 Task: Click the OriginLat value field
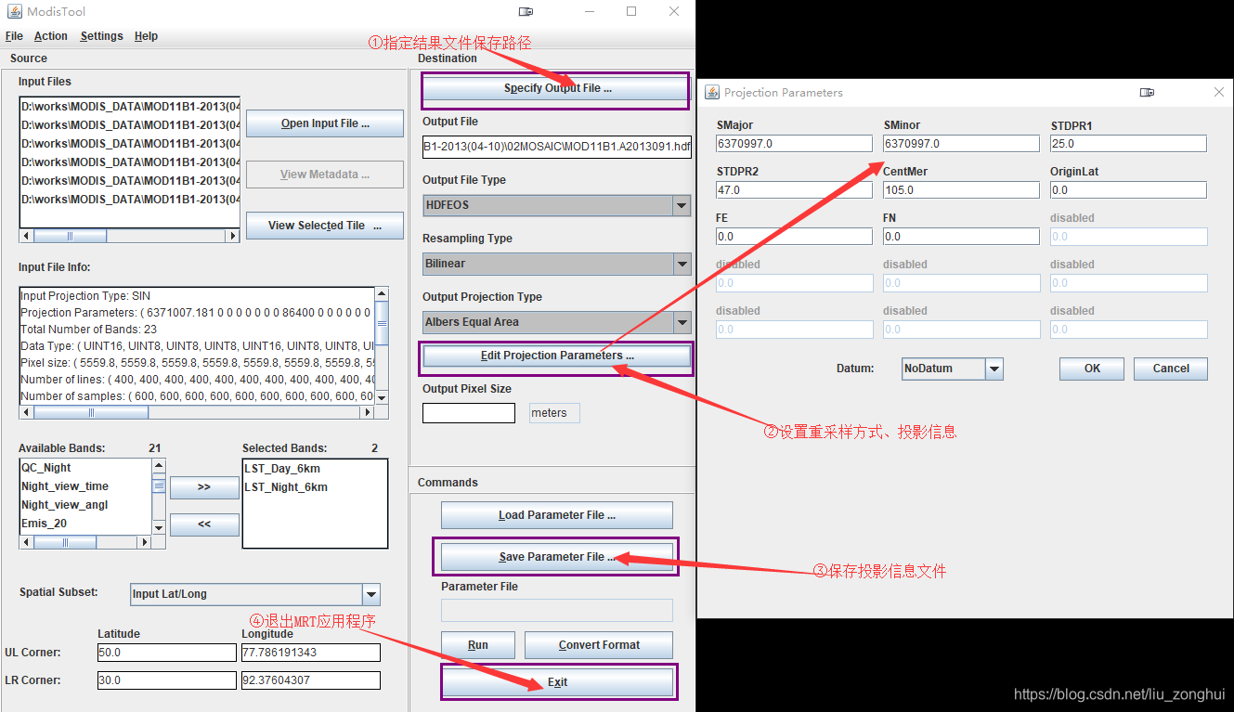pyautogui.click(x=1129, y=190)
